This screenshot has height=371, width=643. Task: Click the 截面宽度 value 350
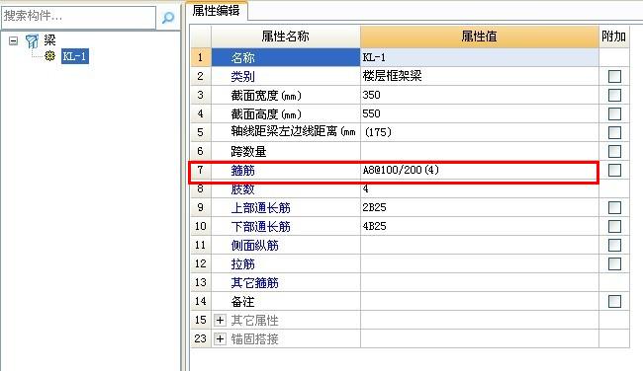(x=480, y=95)
